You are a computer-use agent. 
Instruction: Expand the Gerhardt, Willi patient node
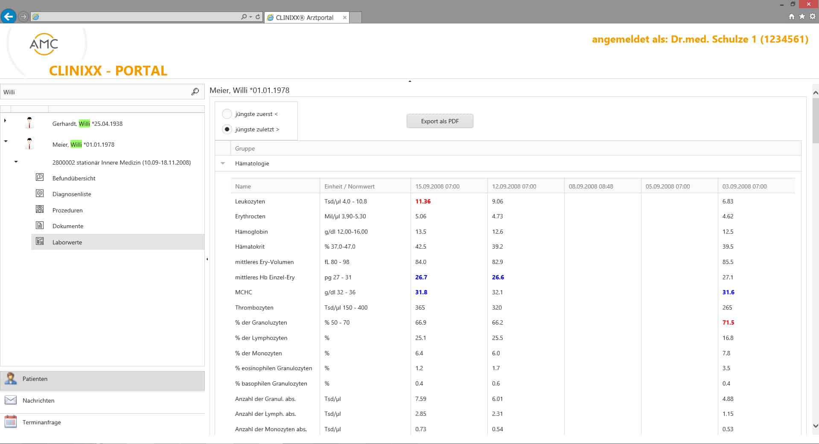tap(5, 121)
